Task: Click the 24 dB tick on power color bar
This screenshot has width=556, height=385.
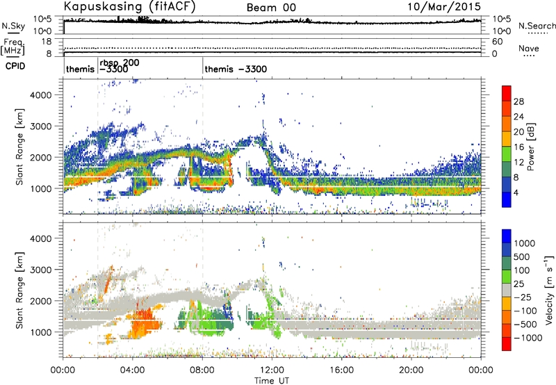Action: point(518,117)
